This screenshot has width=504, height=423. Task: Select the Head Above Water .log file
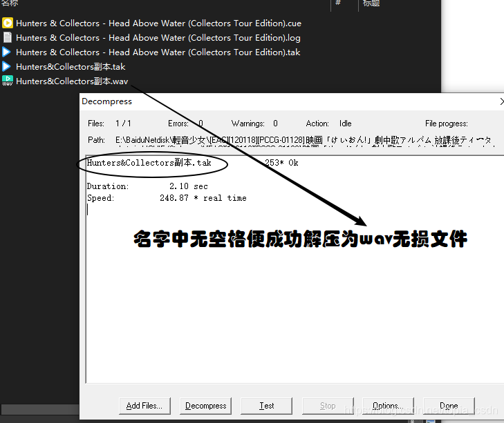pos(158,38)
